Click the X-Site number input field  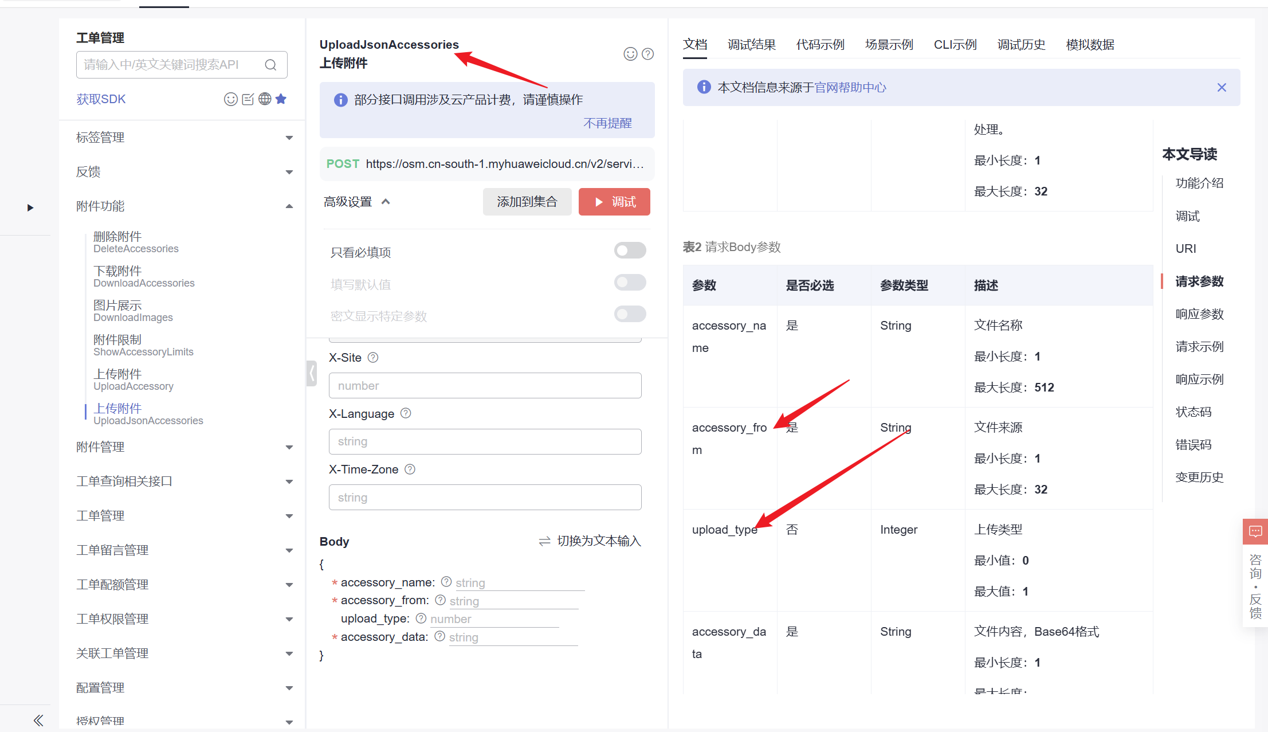click(485, 386)
